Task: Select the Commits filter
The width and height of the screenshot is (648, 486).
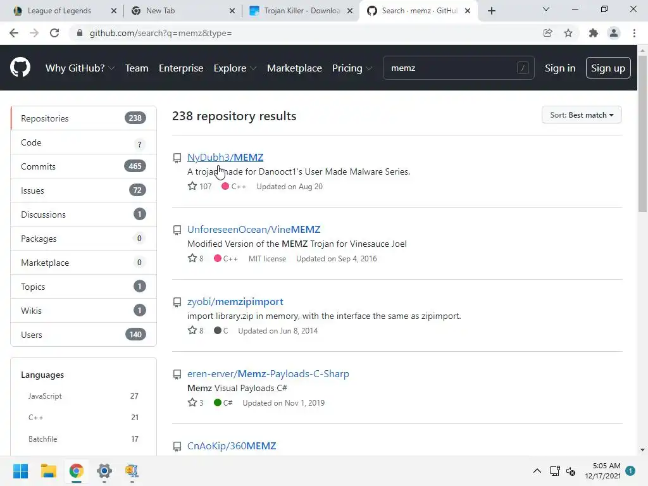Action: click(x=84, y=166)
